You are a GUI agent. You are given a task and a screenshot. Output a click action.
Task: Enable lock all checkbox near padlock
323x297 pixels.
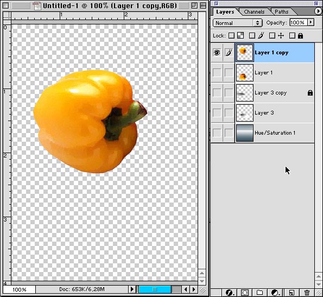pyautogui.click(x=292, y=36)
